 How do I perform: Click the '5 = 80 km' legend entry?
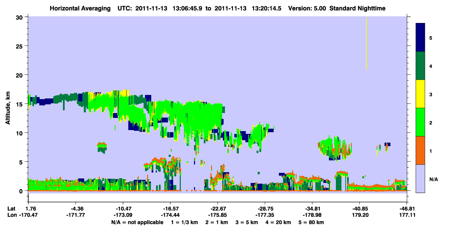point(311,222)
